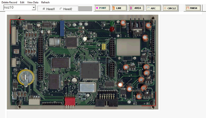Click the yellow coin battery on the board
The width and height of the screenshot is (206, 118).
pos(26,77)
